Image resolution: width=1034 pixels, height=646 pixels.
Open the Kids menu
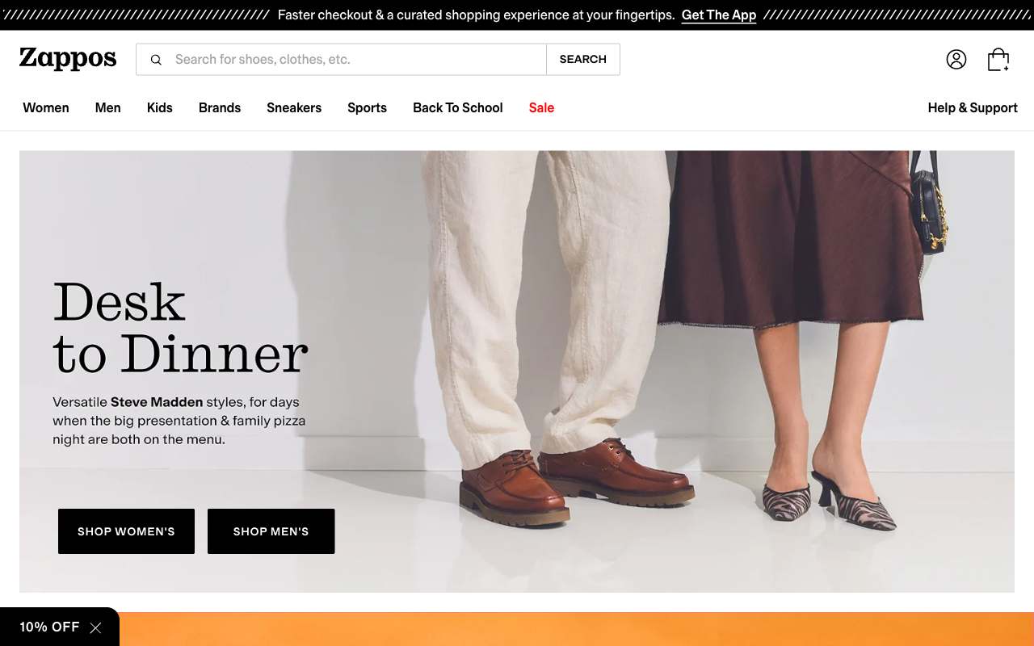point(160,107)
